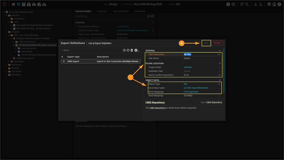This screenshot has height=160, width=284.
Task: Open the Design tools wrench icon
Action: coord(18,4)
